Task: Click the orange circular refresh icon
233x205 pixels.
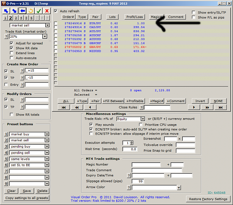Action: pos(31,11)
